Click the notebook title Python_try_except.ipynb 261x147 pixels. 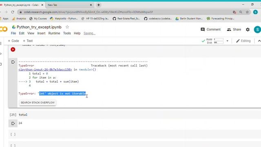39,27
